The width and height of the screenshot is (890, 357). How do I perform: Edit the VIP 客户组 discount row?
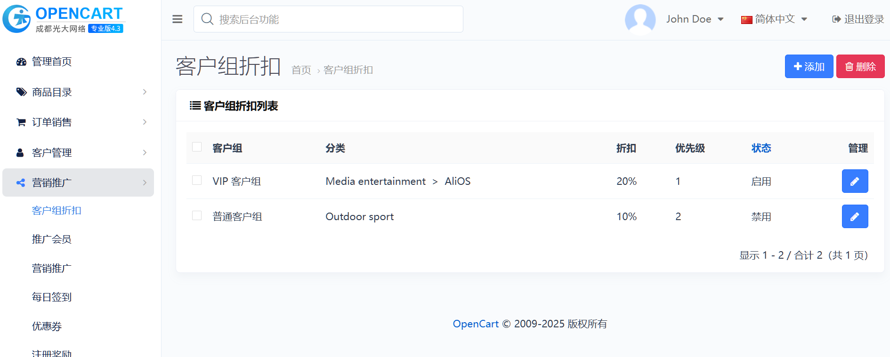click(854, 181)
